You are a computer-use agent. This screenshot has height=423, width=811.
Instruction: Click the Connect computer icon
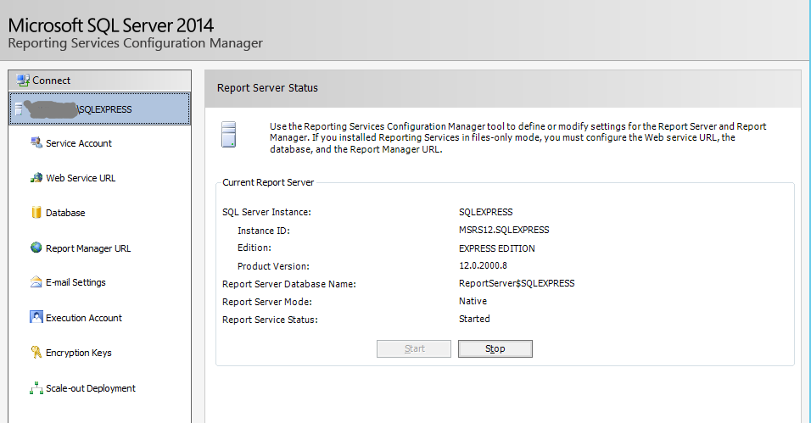[23, 81]
